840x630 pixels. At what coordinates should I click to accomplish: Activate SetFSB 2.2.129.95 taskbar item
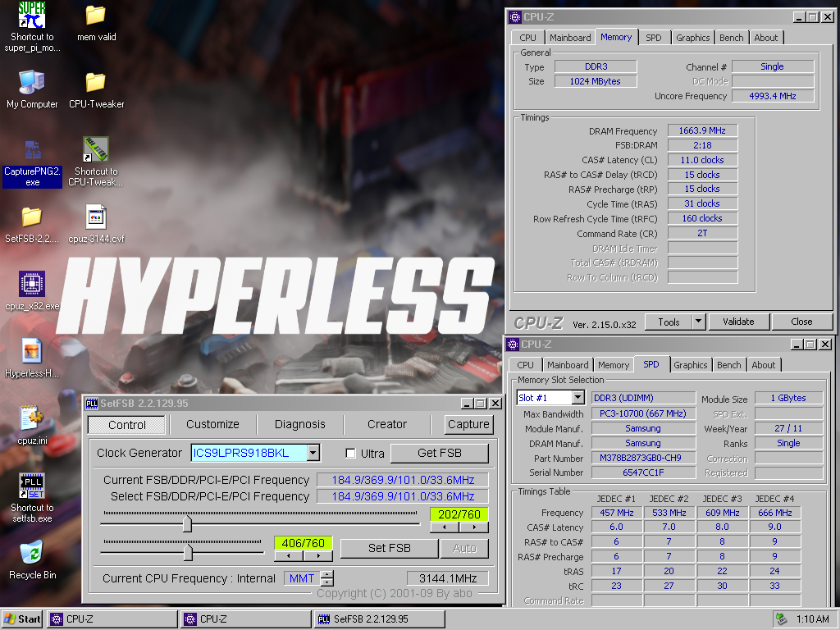(380, 619)
